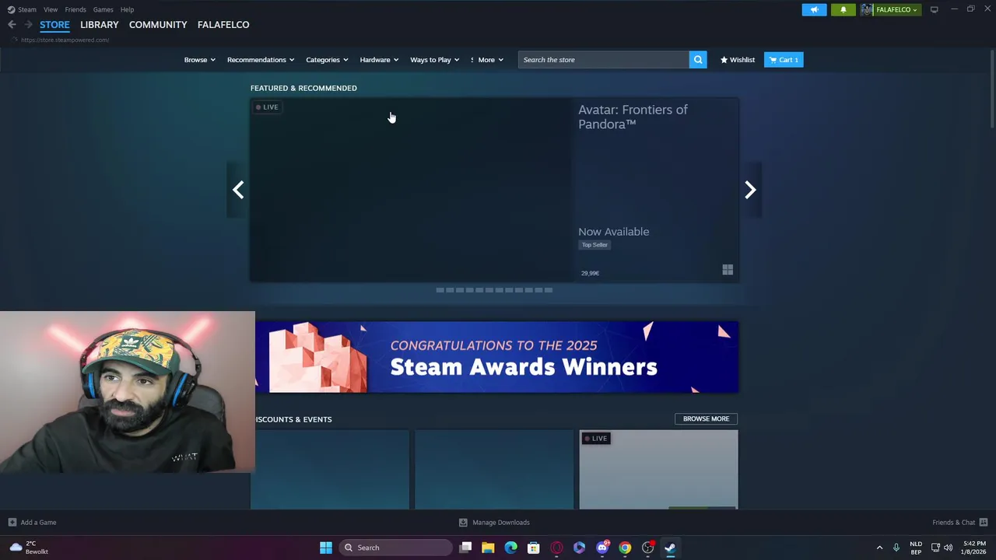Select the STORE tab
This screenshot has width=996, height=560.
54,25
